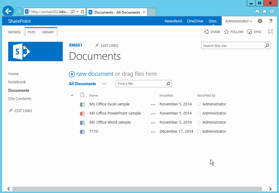Open Favorites with the star icon

264,12
